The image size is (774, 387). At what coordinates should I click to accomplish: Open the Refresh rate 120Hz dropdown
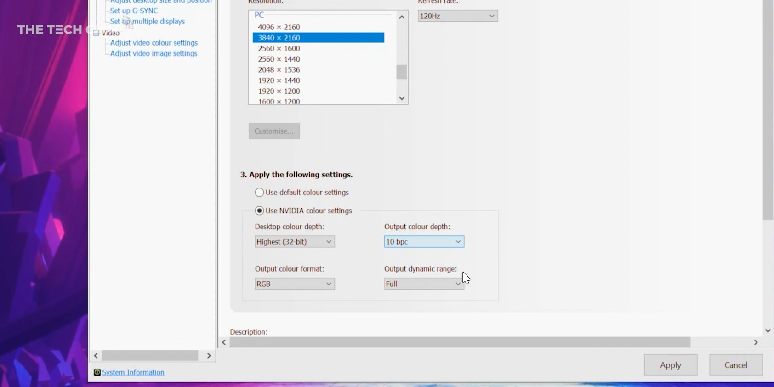coord(457,16)
